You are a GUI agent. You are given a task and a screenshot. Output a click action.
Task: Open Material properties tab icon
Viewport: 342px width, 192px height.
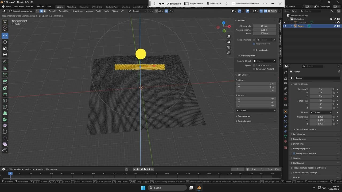(285, 141)
